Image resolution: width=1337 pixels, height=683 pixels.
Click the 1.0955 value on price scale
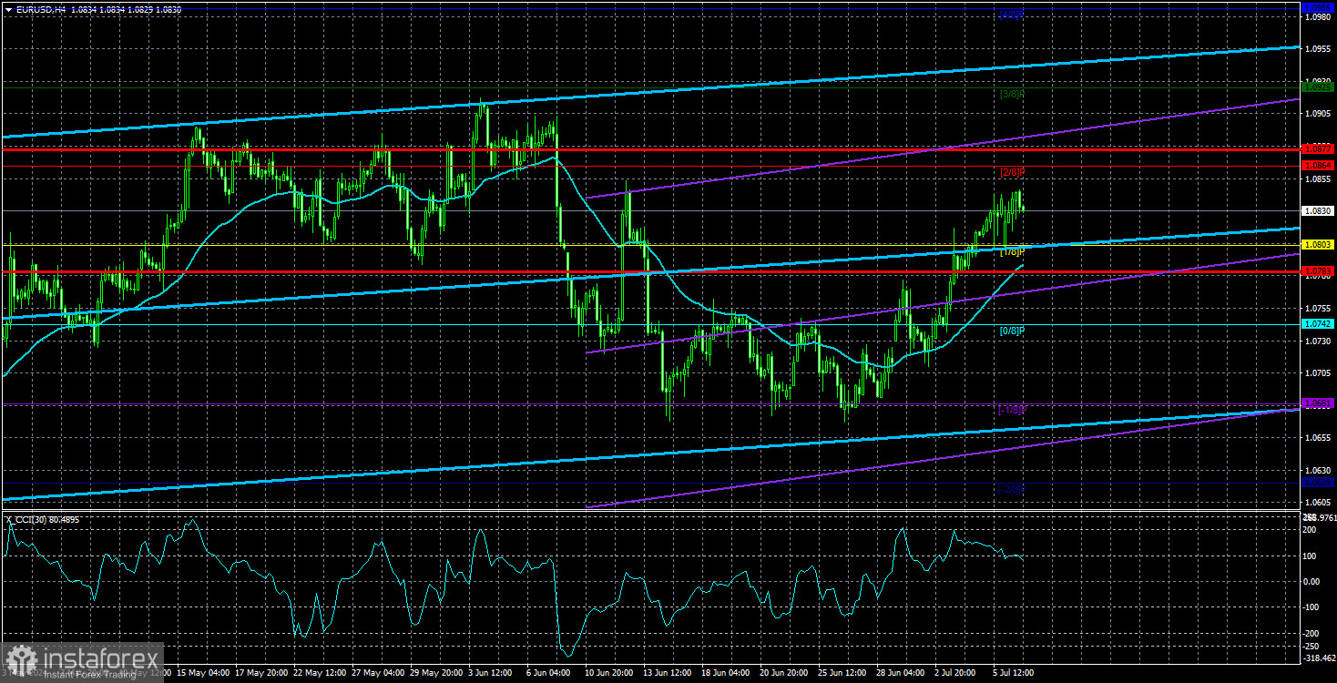click(x=1318, y=49)
